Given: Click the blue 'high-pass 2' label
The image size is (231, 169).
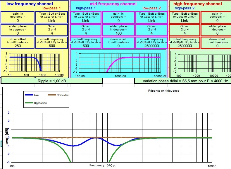Looking at the screenshot, I should tap(185, 8).
